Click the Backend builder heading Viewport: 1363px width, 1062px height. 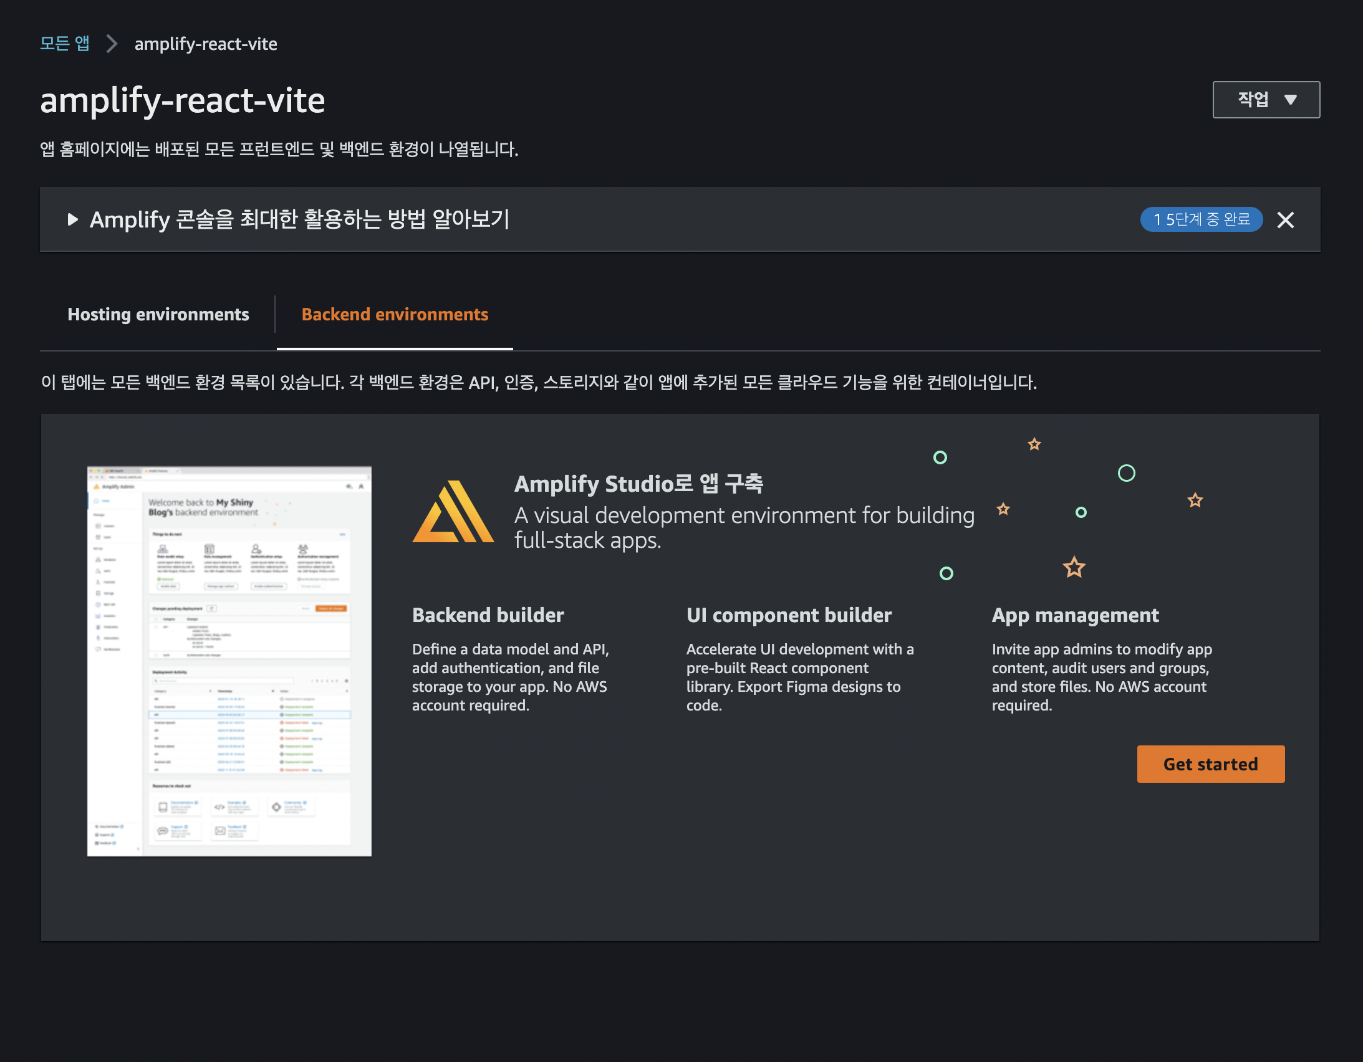coord(488,615)
